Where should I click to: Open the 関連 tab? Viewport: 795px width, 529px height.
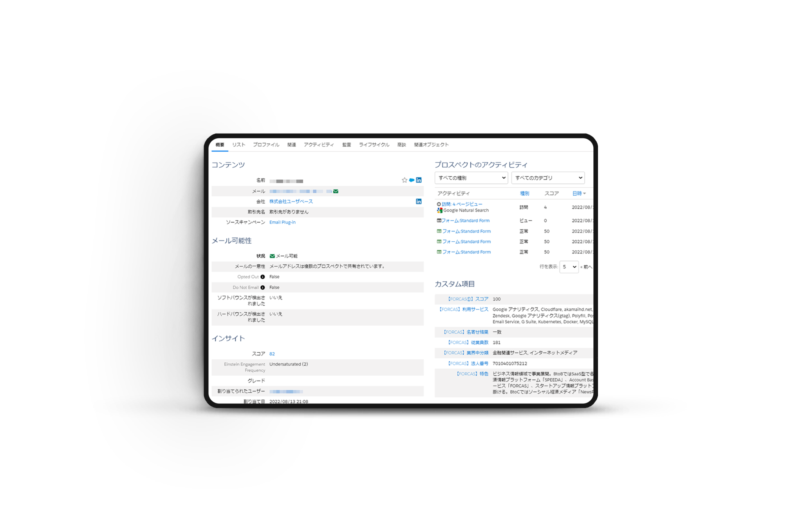point(292,145)
